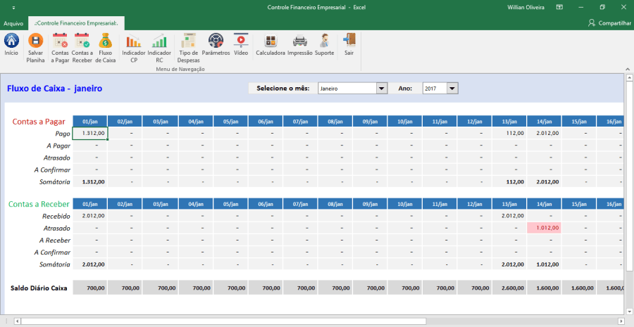
Task: Collapse the ribbon with the chevron
Action: coord(627,69)
